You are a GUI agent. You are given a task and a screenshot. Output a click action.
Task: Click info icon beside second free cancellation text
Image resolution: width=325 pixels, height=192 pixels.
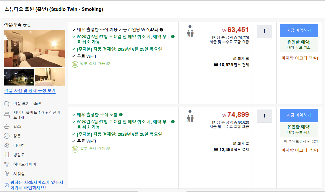tap(173, 122)
